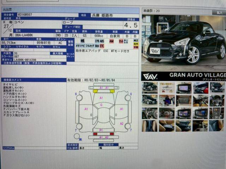Viewport: 226px width, 169px height.
Task: Click the AW alloy wheel equipment badge
Action: click(112, 41)
